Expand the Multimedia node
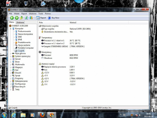157x118 pixels. (x=11, y=65)
